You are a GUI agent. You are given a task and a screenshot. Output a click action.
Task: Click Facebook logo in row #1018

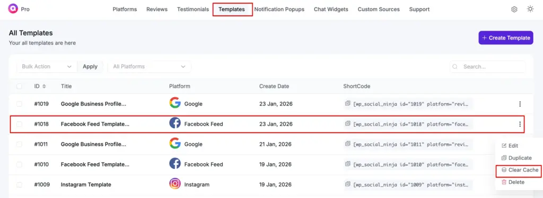coord(175,123)
